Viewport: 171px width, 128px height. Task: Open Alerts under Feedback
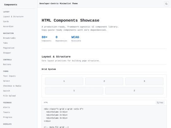tap(6, 107)
